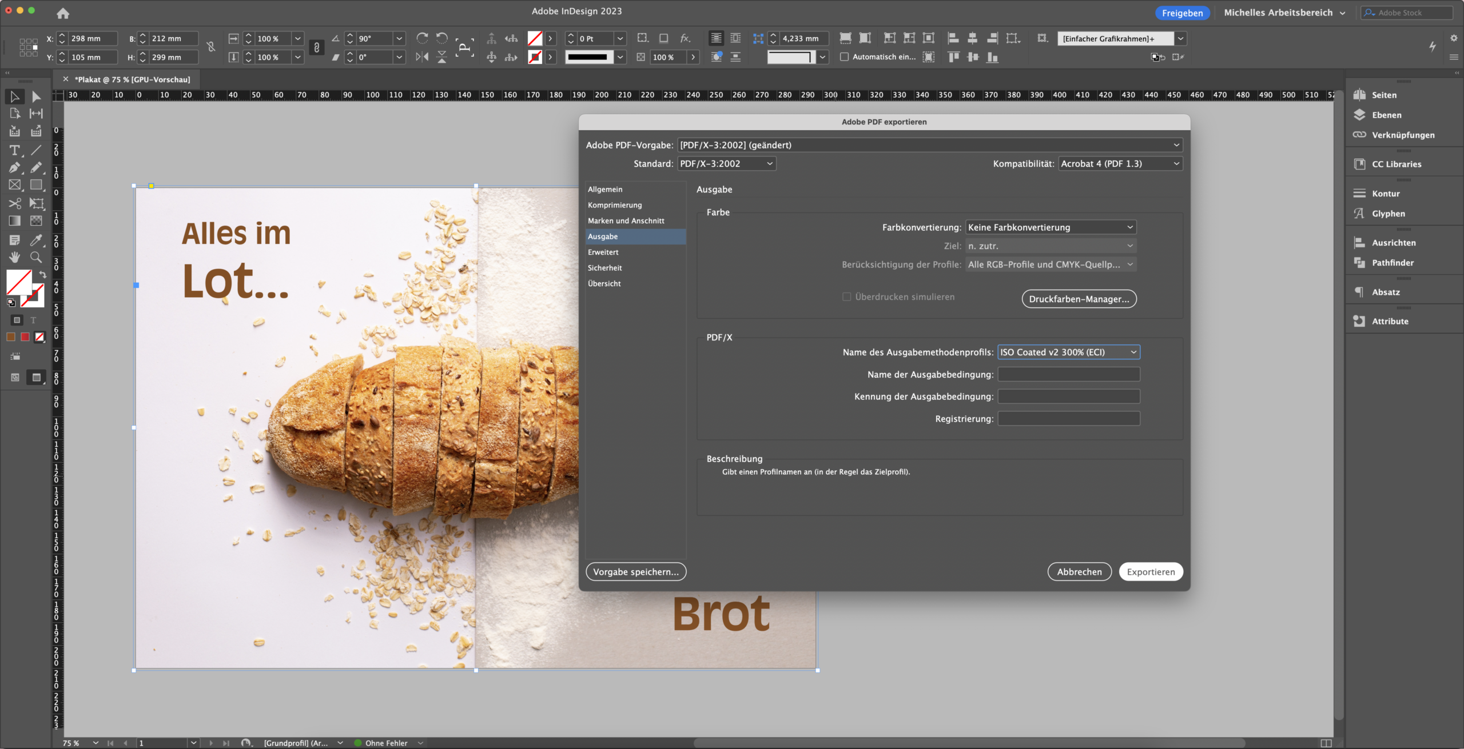Toggle constrain proportions link for scaling
The width and height of the screenshot is (1464, 749).
[x=316, y=48]
